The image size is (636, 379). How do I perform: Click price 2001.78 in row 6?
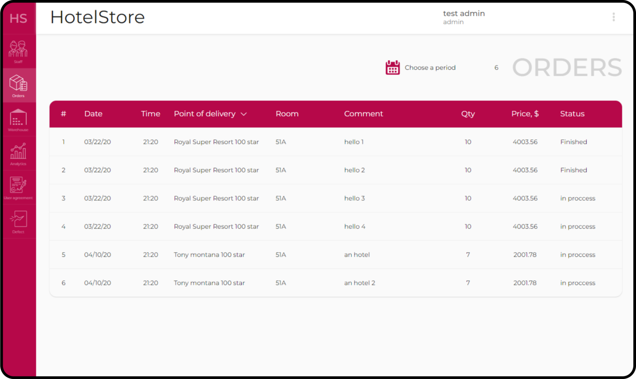pyautogui.click(x=525, y=283)
